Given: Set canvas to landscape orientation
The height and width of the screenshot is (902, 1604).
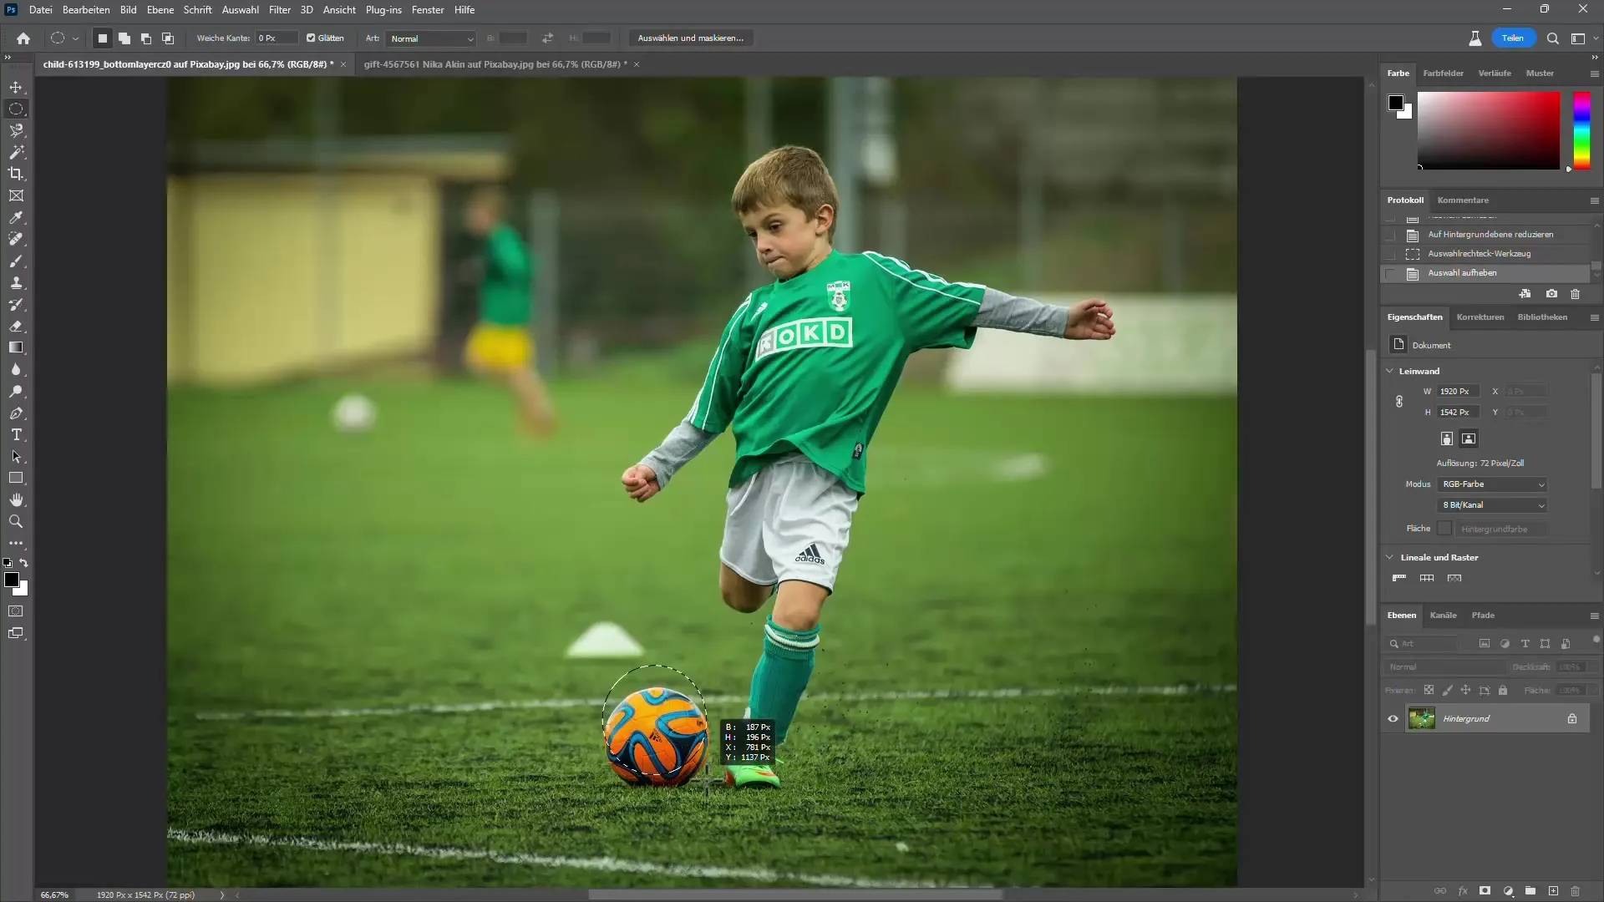Looking at the screenshot, I should point(1469,439).
